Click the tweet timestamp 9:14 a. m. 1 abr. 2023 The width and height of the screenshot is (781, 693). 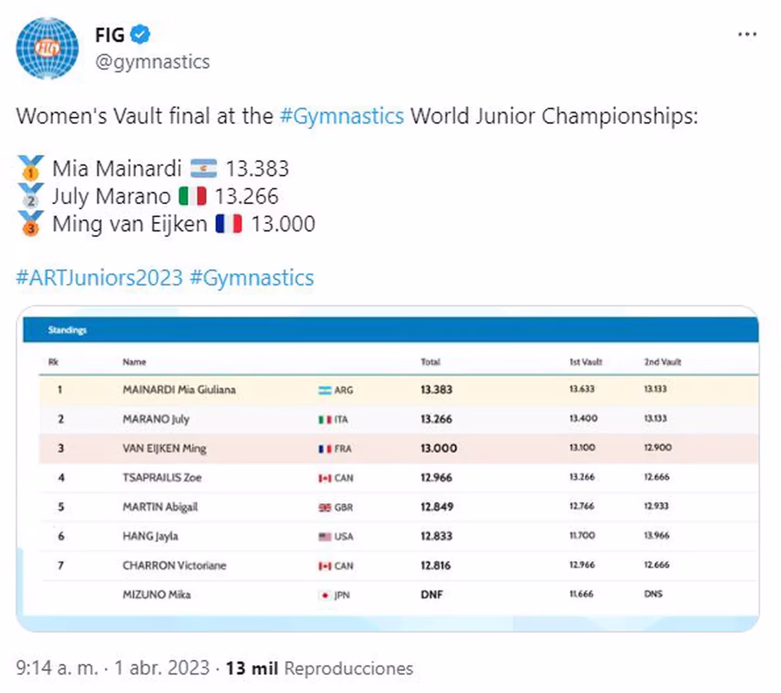(x=112, y=668)
